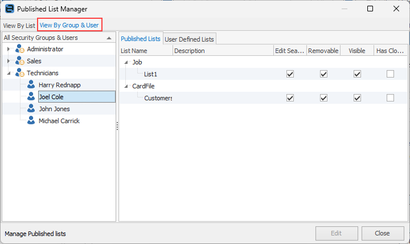Screen dimensions: 410x244
Task: Collapse the Technicians group node
Action: [x=9, y=73]
